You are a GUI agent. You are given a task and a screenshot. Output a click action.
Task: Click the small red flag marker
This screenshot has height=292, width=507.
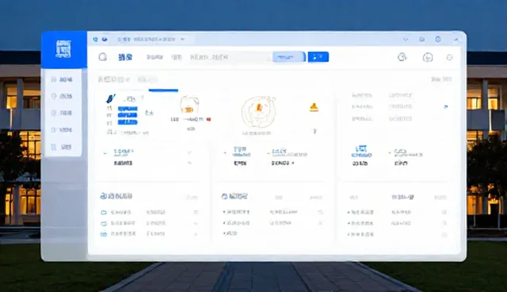(208, 120)
